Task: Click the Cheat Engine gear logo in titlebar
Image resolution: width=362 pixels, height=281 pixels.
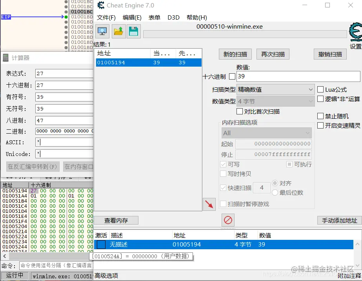Action: pyautogui.click(x=101, y=5)
